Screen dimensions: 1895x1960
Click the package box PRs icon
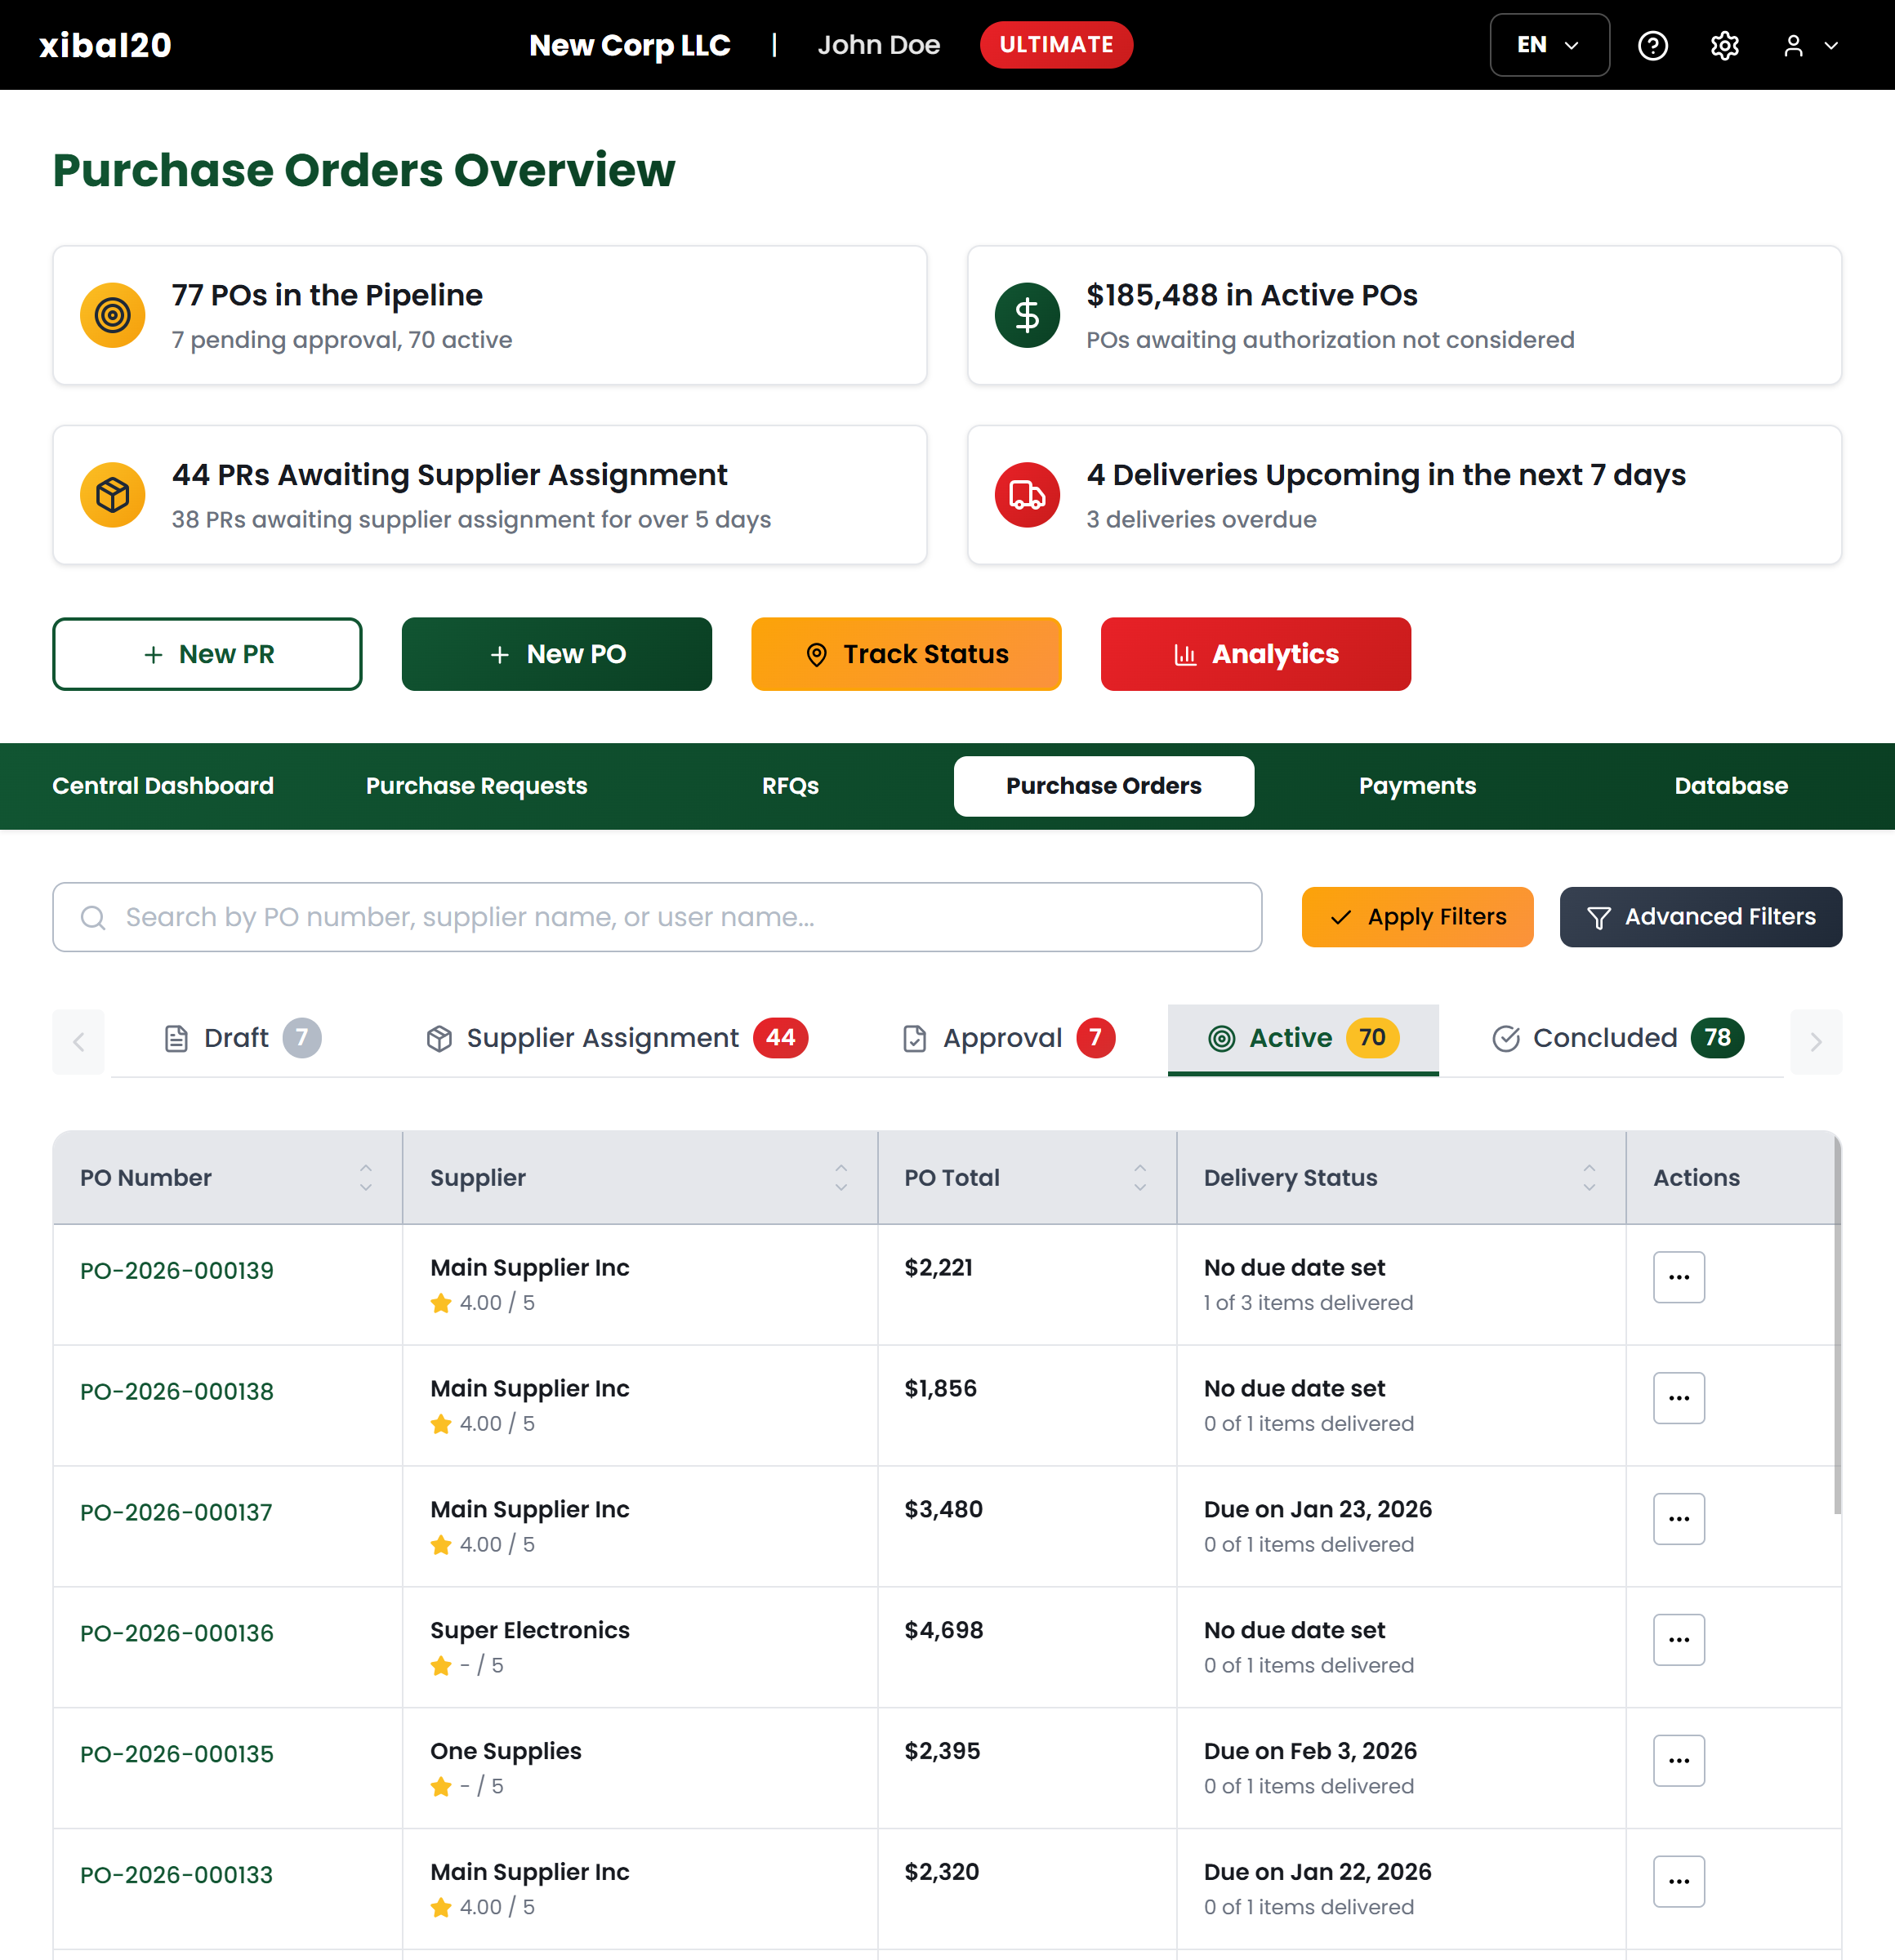(x=112, y=495)
